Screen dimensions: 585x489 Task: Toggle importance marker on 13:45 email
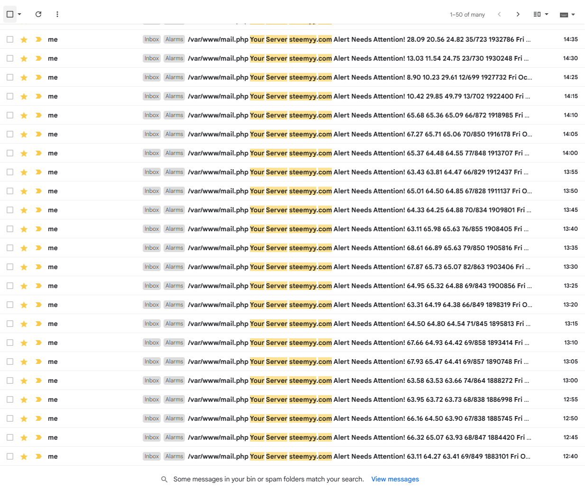click(38, 210)
